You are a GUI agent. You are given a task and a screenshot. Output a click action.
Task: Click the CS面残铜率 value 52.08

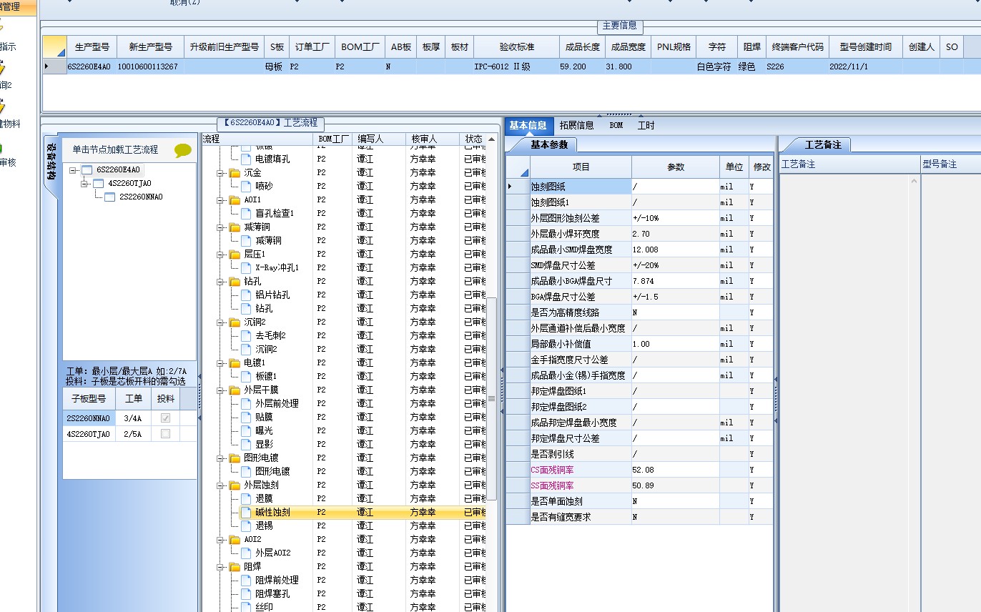coord(675,470)
